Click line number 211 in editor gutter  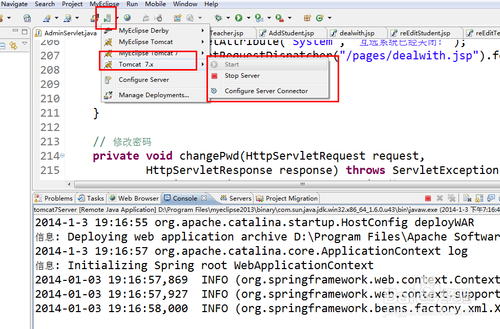[x=50, y=113]
